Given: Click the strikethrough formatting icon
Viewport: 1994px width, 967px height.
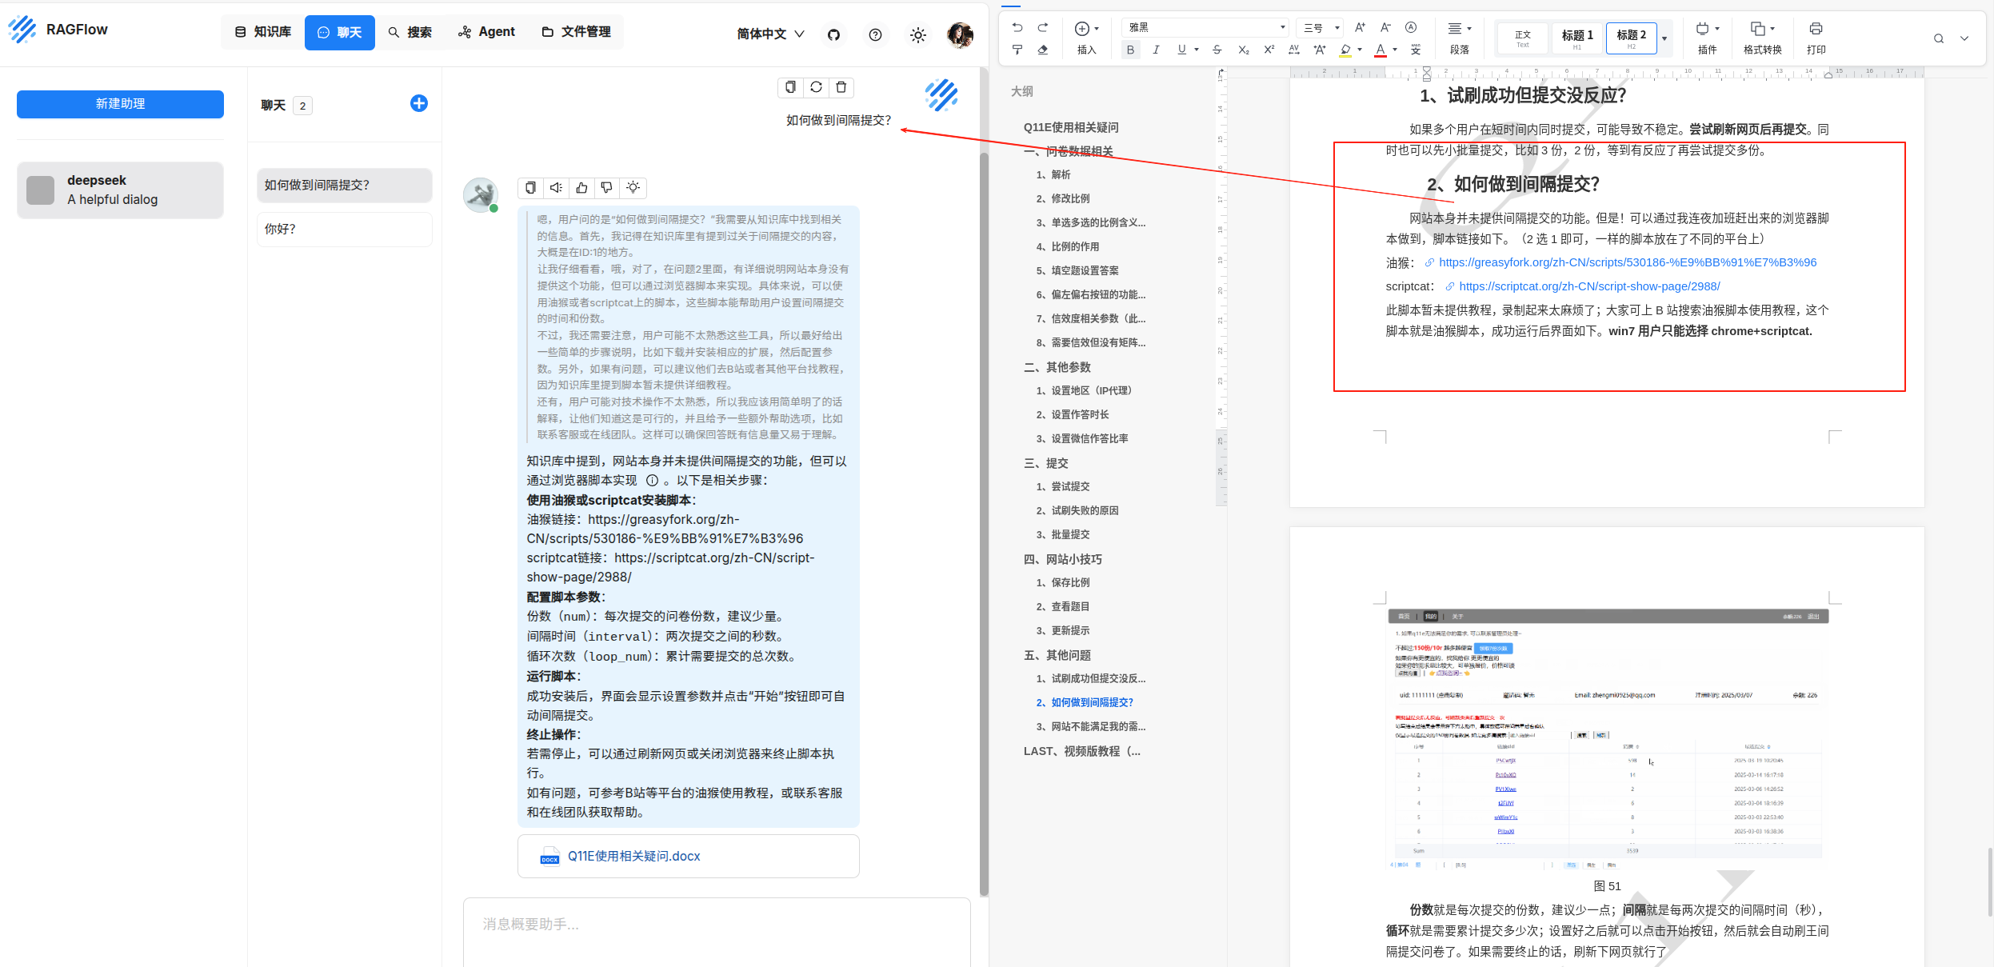Looking at the screenshot, I should (x=1217, y=50).
